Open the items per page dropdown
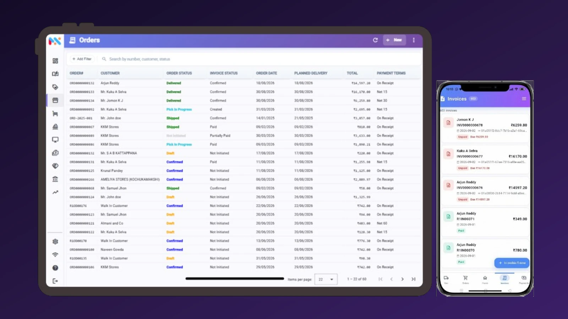Viewport: 568px width, 319px height. (326, 279)
